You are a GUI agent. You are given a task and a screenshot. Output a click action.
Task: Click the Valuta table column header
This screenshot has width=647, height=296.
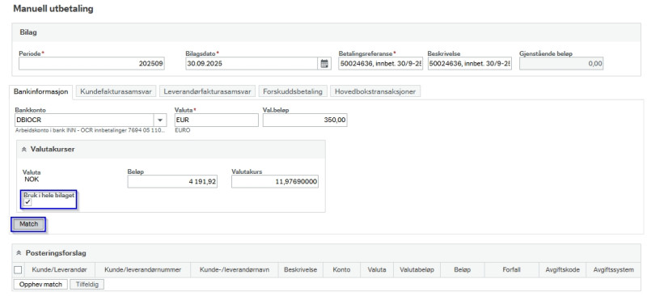[x=377, y=269]
